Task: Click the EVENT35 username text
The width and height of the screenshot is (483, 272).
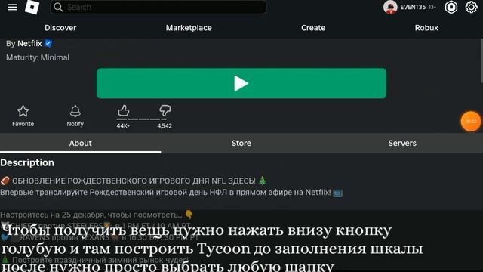Action: (413, 7)
